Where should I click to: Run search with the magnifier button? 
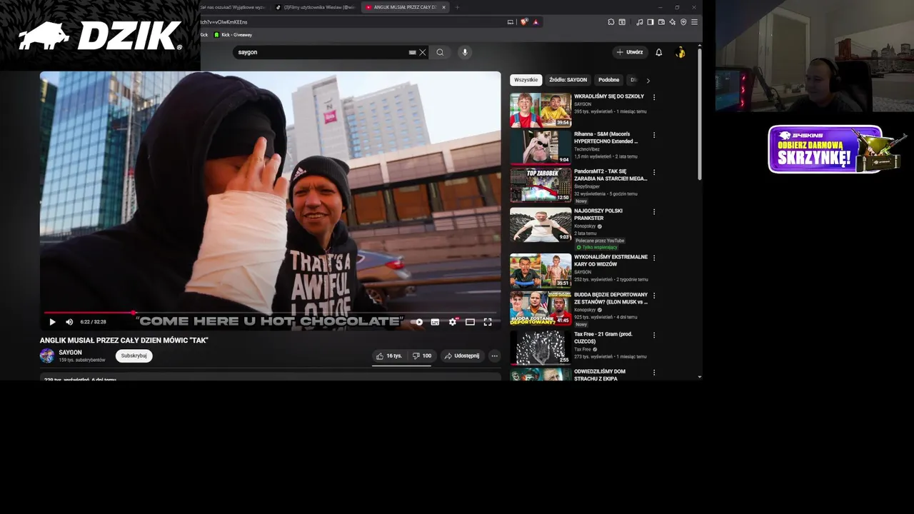(x=440, y=52)
